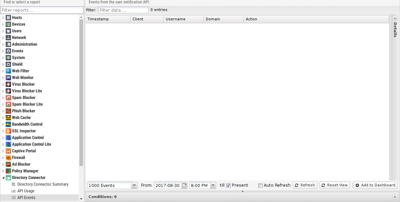Expand the Devices tree node
Viewport: 400px width, 202px height.
[x=3, y=24]
